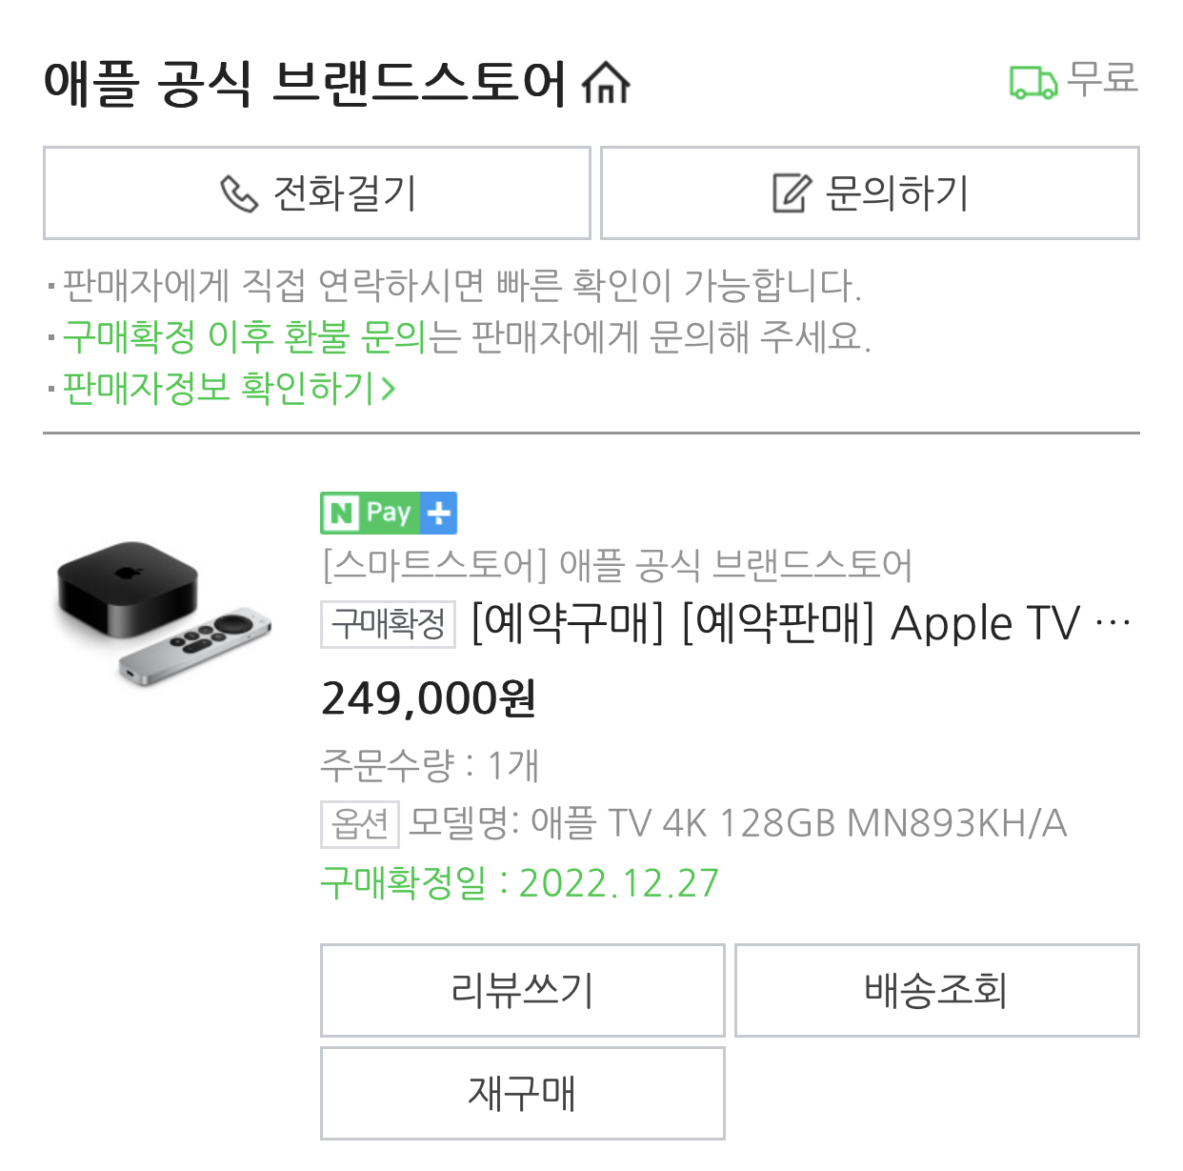Click the 249,000원 price
The width and height of the screenshot is (1183, 1171).
pyautogui.click(x=429, y=698)
